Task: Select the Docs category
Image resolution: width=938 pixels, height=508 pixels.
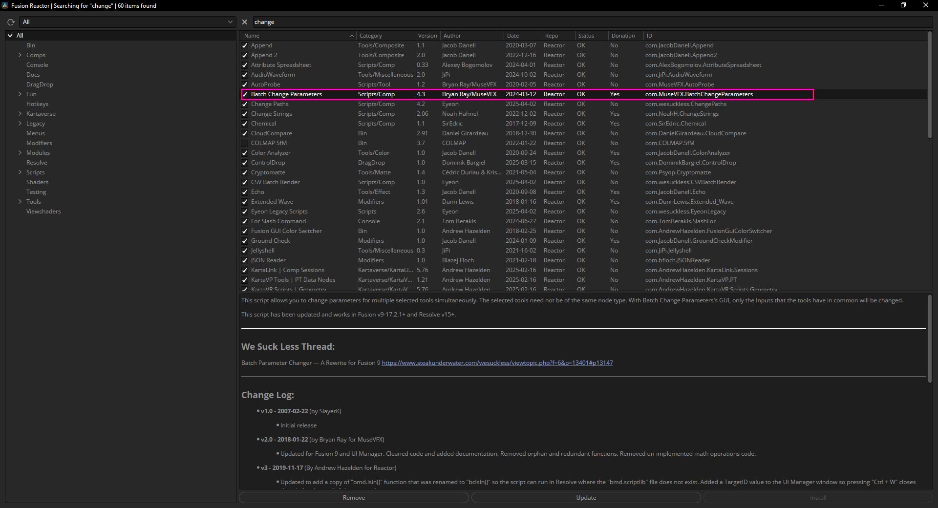Action: click(x=33, y=75)
